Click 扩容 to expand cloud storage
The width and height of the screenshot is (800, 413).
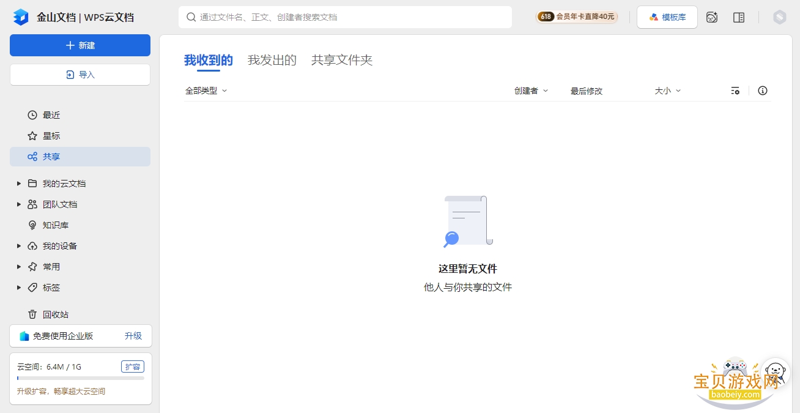(x=133, y=367)
